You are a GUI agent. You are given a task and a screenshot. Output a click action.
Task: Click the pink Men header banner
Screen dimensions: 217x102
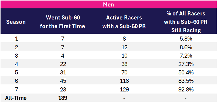click(x=109, y=4)
